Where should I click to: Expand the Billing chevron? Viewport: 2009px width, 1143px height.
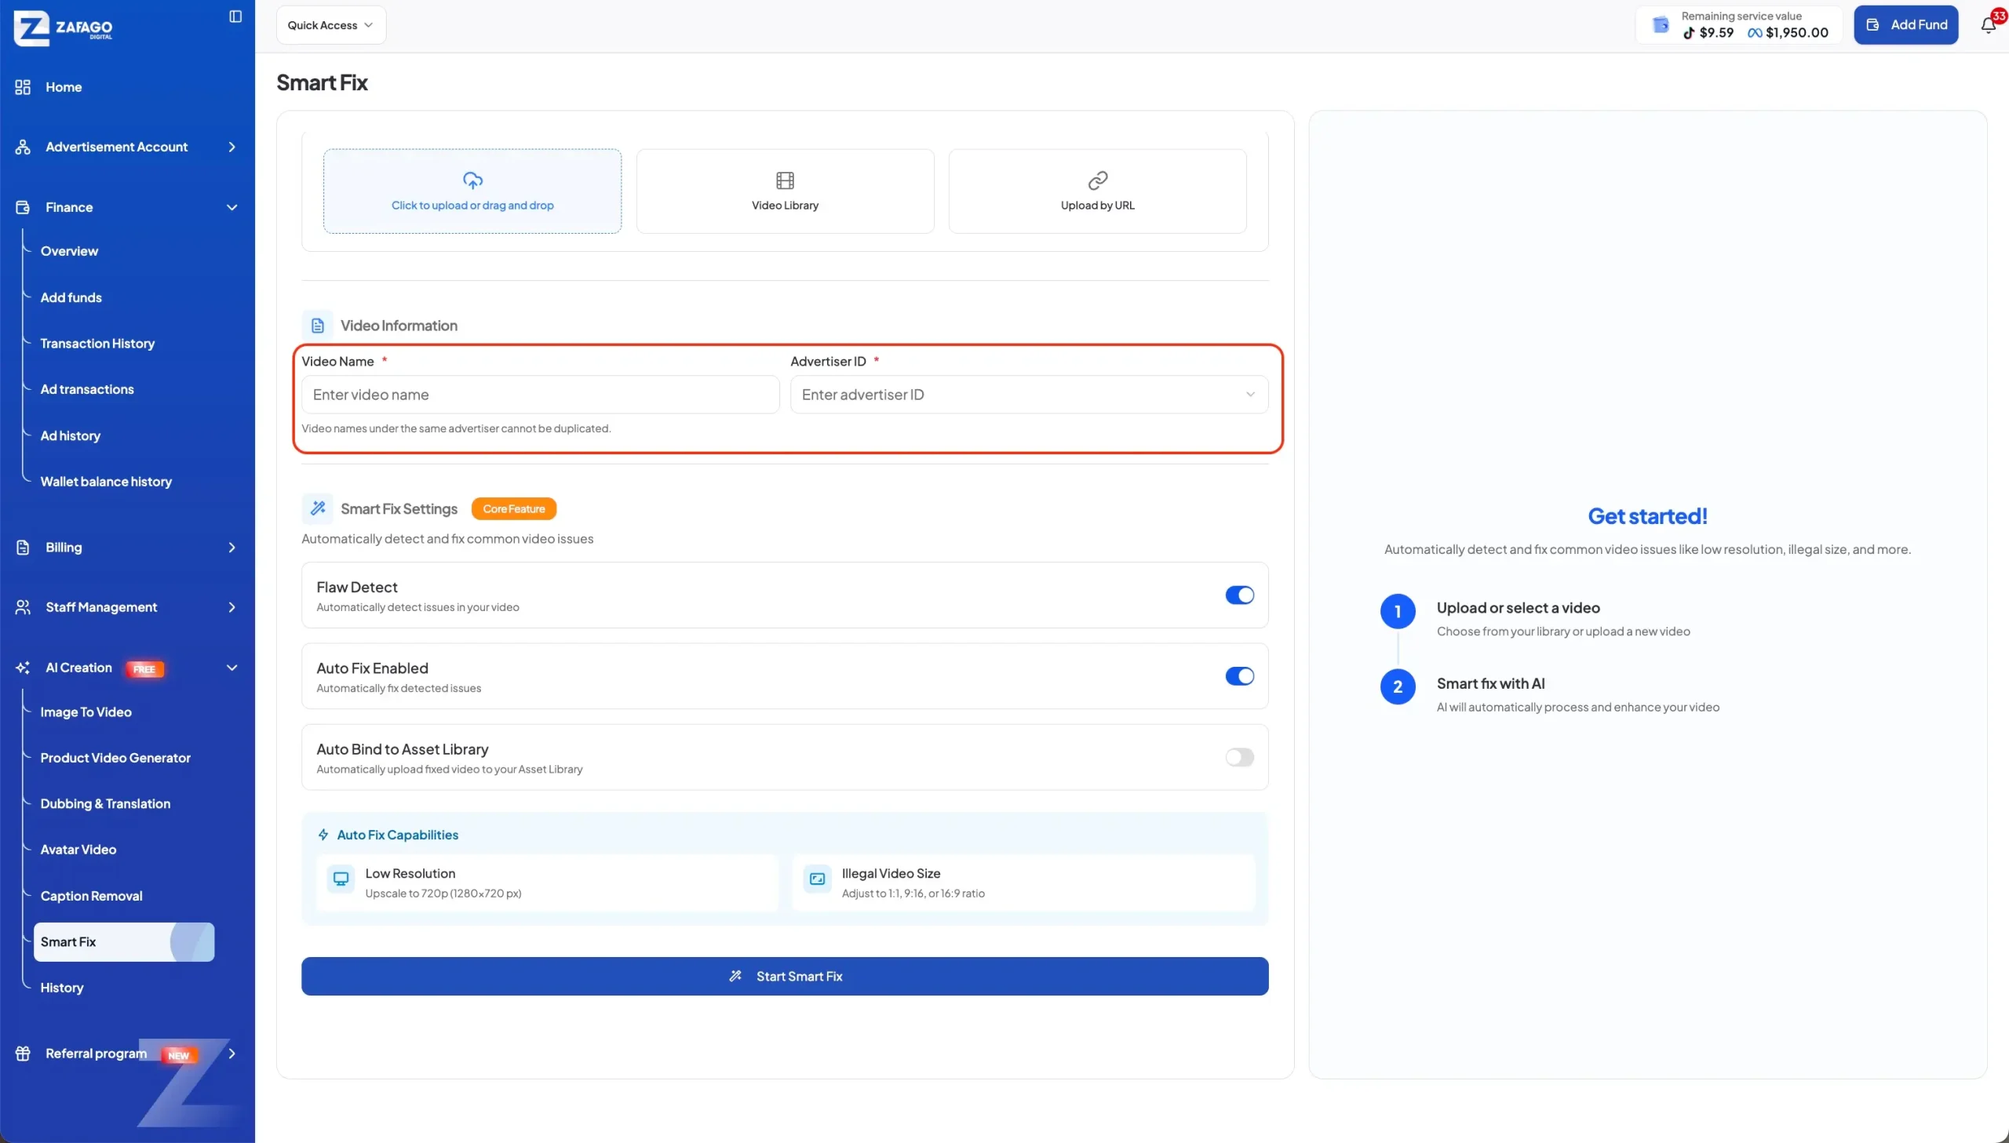tap(232, 547)
